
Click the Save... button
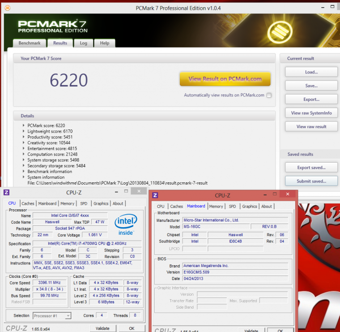311,86
